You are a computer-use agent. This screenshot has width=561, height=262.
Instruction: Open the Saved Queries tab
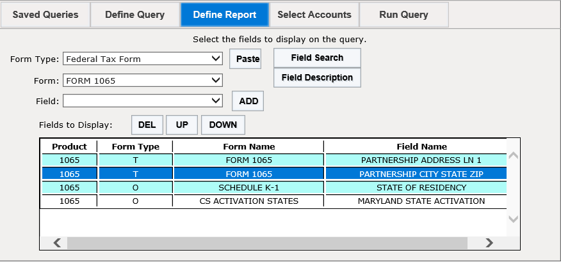45,15
